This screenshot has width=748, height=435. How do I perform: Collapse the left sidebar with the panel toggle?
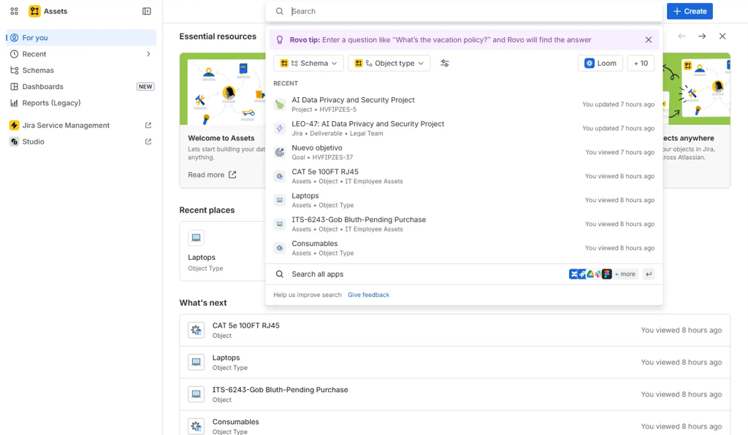(146, 11)
